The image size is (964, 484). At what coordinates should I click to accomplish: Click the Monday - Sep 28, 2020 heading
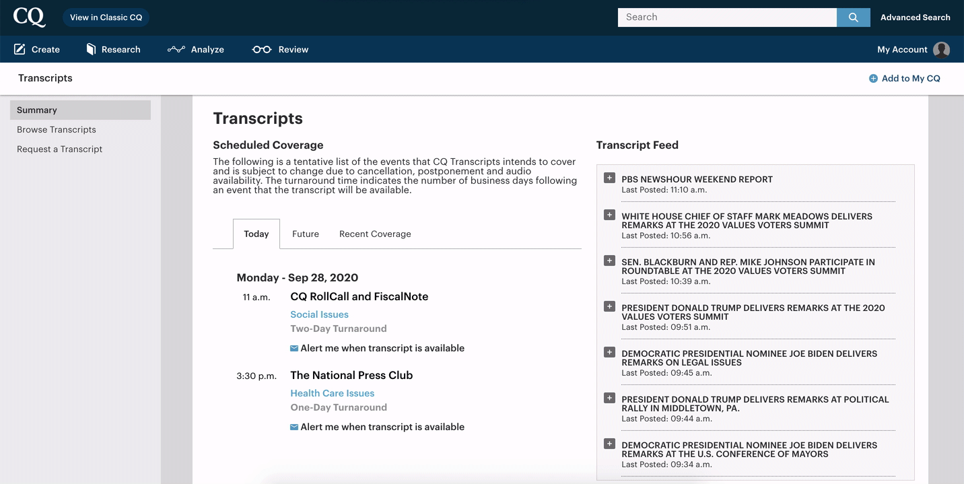(x=297, y=278)
